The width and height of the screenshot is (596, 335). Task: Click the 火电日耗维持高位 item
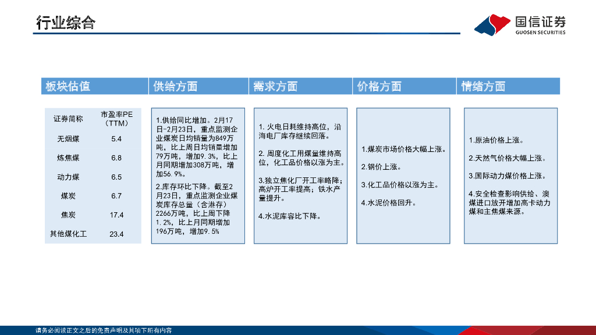coord(300,131)
